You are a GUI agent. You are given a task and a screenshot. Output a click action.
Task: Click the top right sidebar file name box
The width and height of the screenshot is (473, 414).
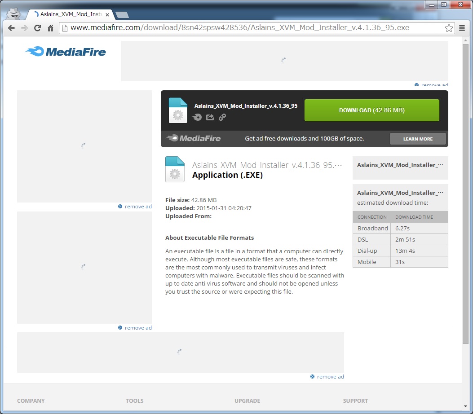coord(400,168)
